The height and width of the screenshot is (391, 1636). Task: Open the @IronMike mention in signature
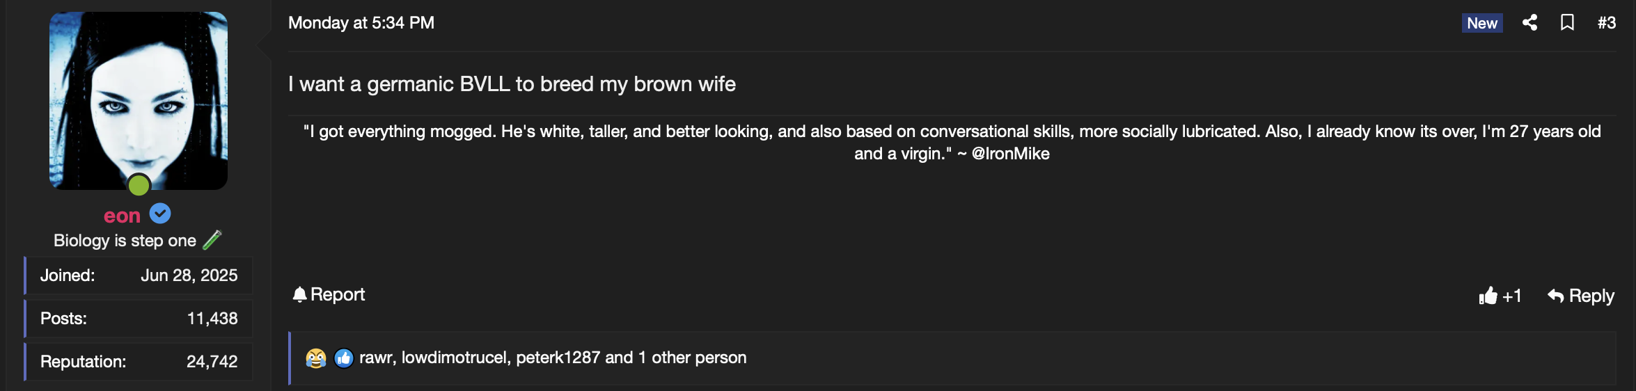click(x=1010, y=154)
